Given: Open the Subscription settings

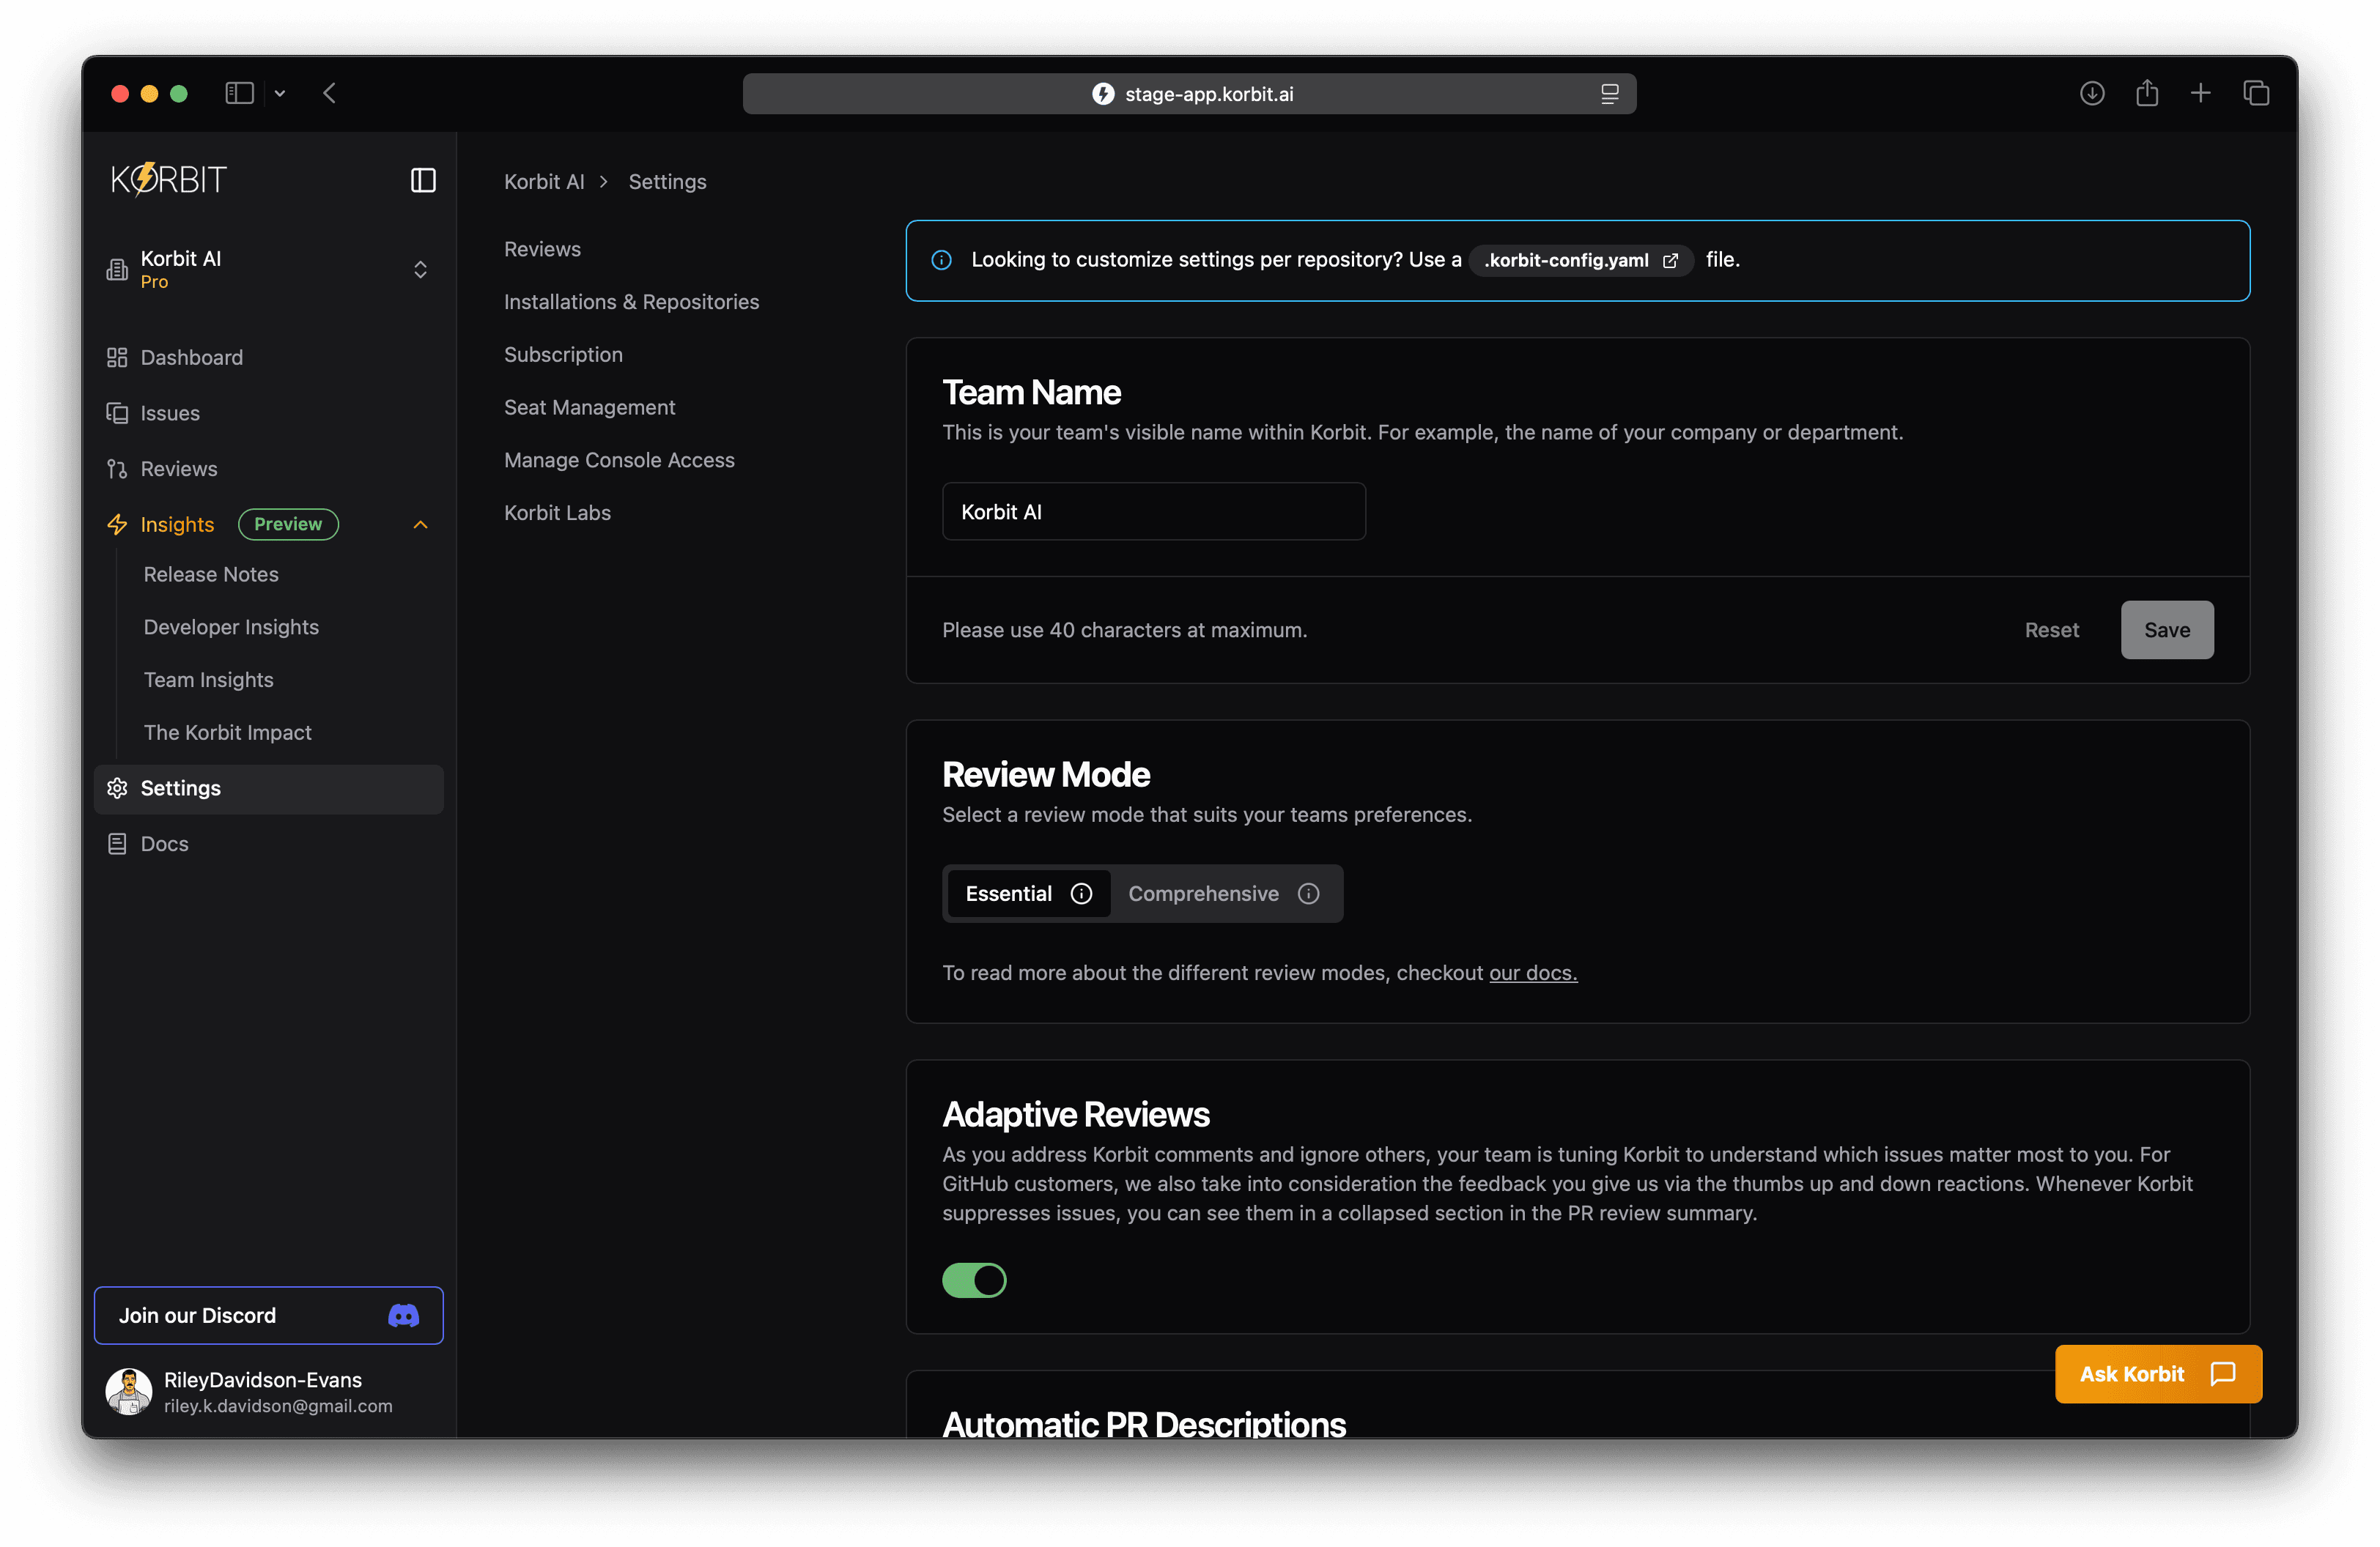Looking at the screenshot, I should tap(563, 355).
